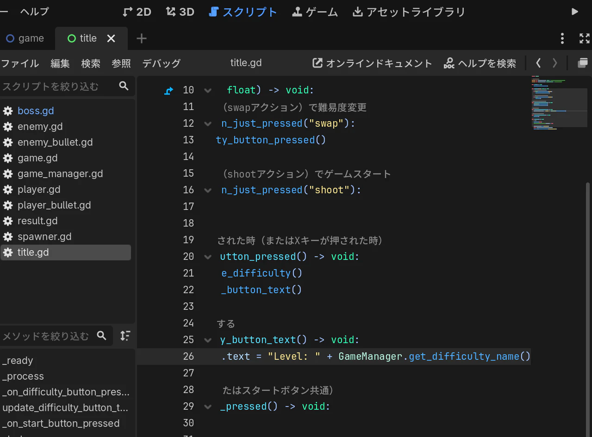The width and height of the screenshot is (592, 437).
Task: Open the 編集 menu
Action: (60, 63)
